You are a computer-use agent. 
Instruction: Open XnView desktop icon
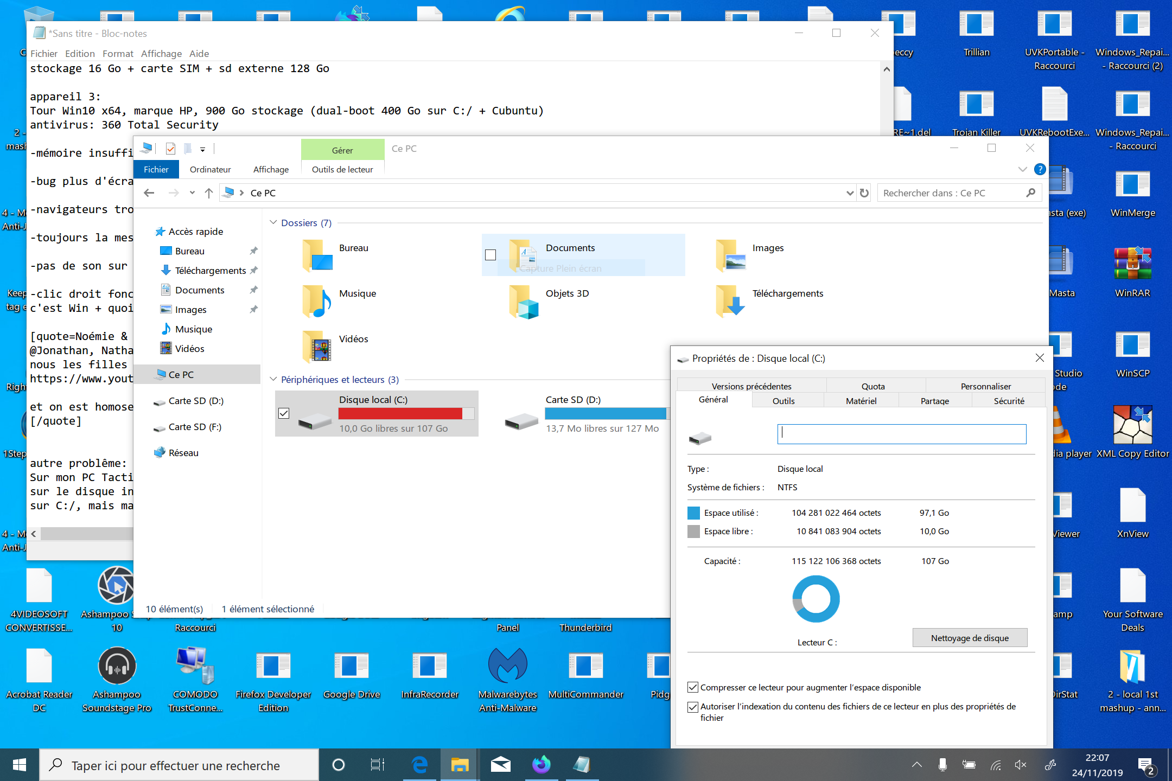[x=1132, y=513]
